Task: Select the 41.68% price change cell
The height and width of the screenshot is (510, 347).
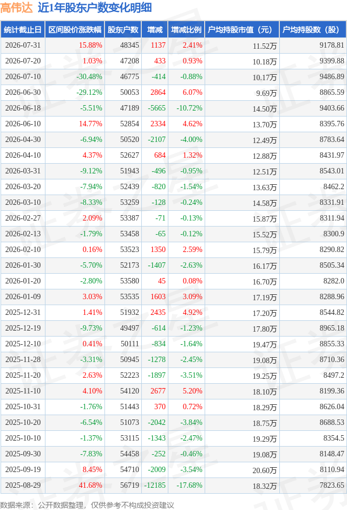Action: coord(90,485)
